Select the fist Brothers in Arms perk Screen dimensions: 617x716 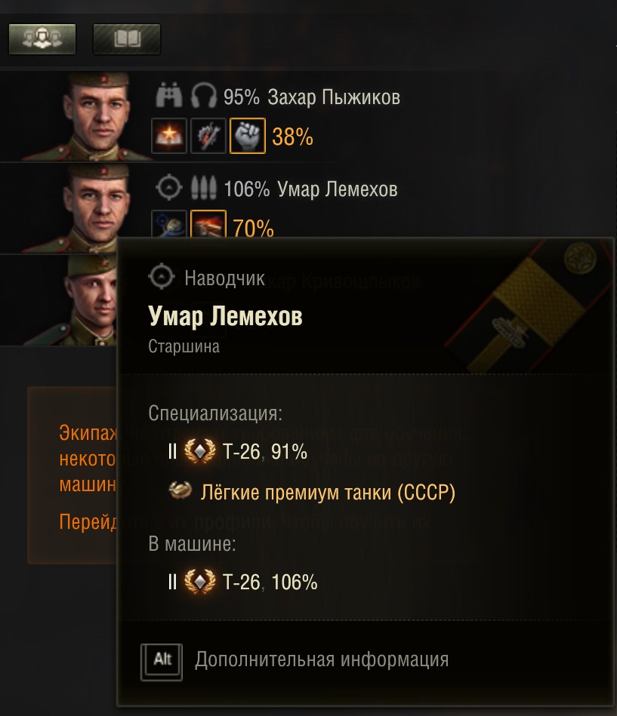[x=247, y=137]
